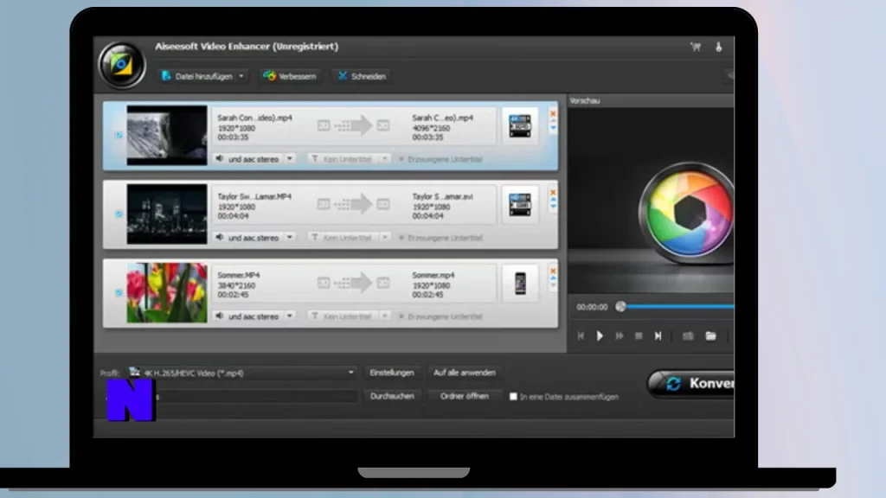Screen dimensions: 886x498
Task: Click the speaker icon in Sommer row
Action: click(220, 316)
